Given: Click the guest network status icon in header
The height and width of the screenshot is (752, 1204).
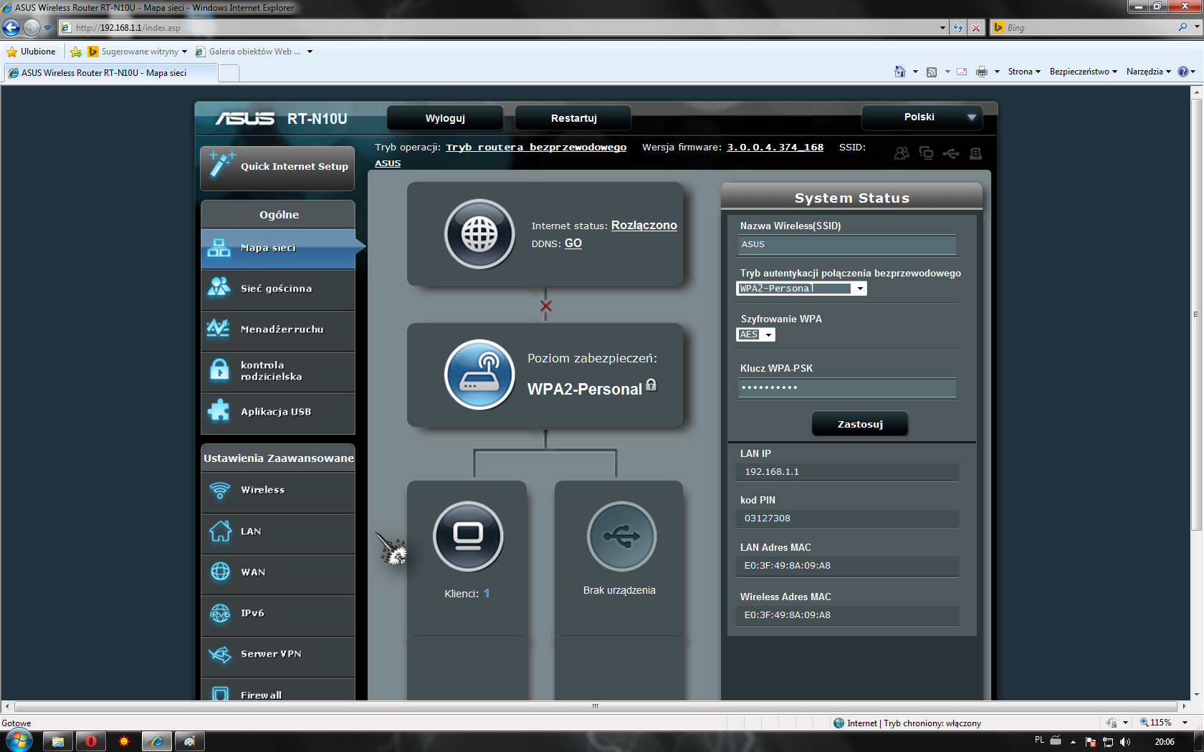Looking at the screenshot, I should [902, 153].
